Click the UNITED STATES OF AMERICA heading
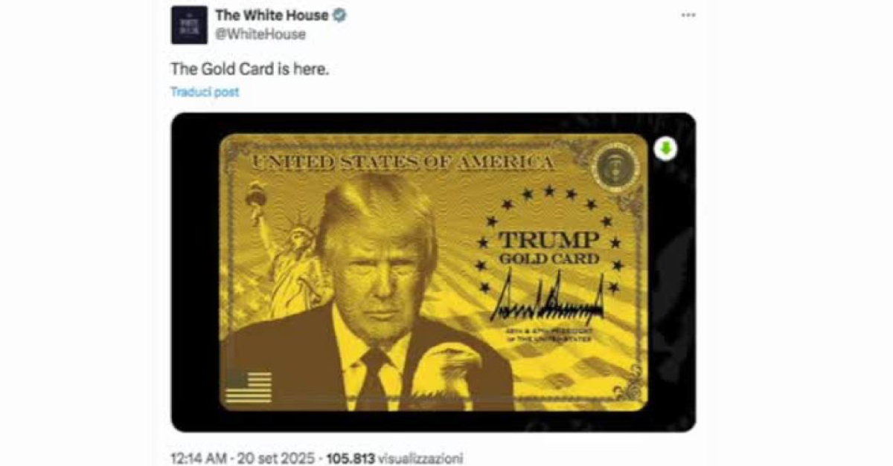Viewport: 893px width, 466px height. click(x=403, y=164)
